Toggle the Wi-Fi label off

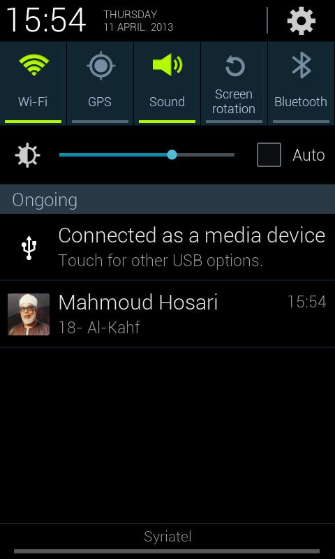[33, 102]
